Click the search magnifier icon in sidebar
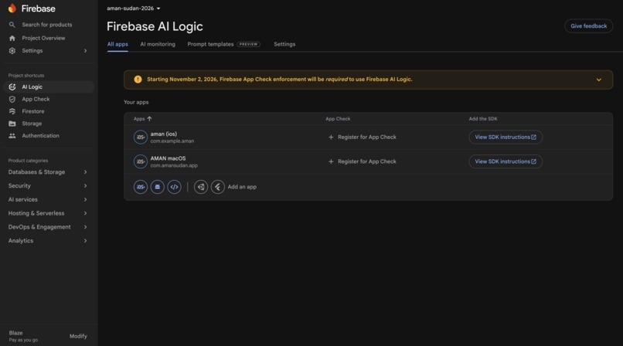This screenshot has width=623, height=346. [x=12, y=25]
